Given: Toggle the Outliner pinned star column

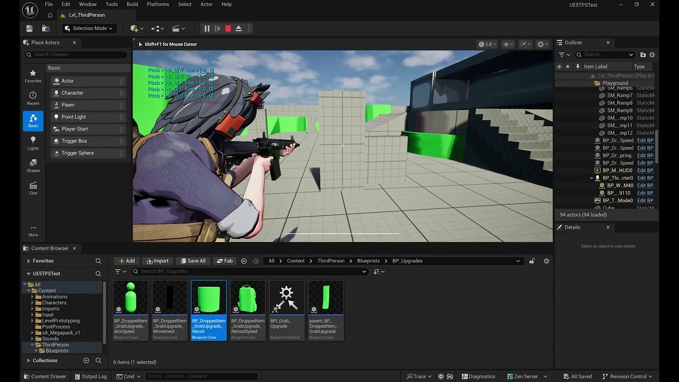Looking at the screenshot, I should (568, 67).
